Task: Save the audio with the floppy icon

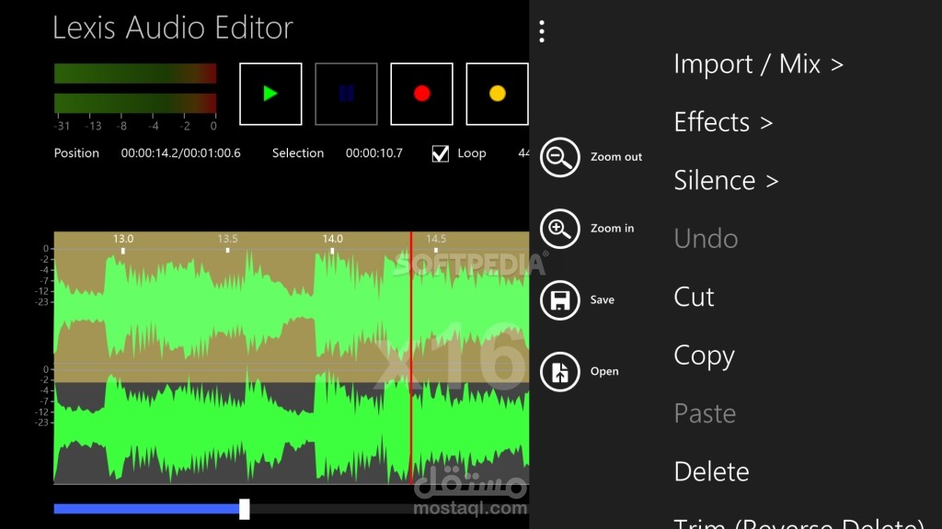Action: point(560,300)
